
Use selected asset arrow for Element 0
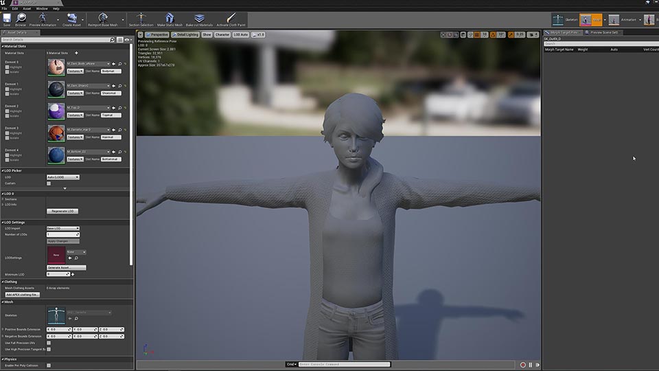[x=113, y=64]
